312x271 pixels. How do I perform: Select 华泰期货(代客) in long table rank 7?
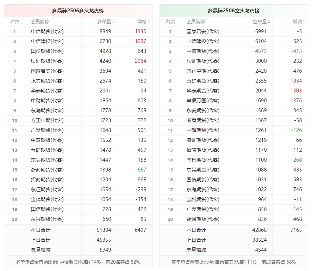pyautogui.click(x=47, y=91)
